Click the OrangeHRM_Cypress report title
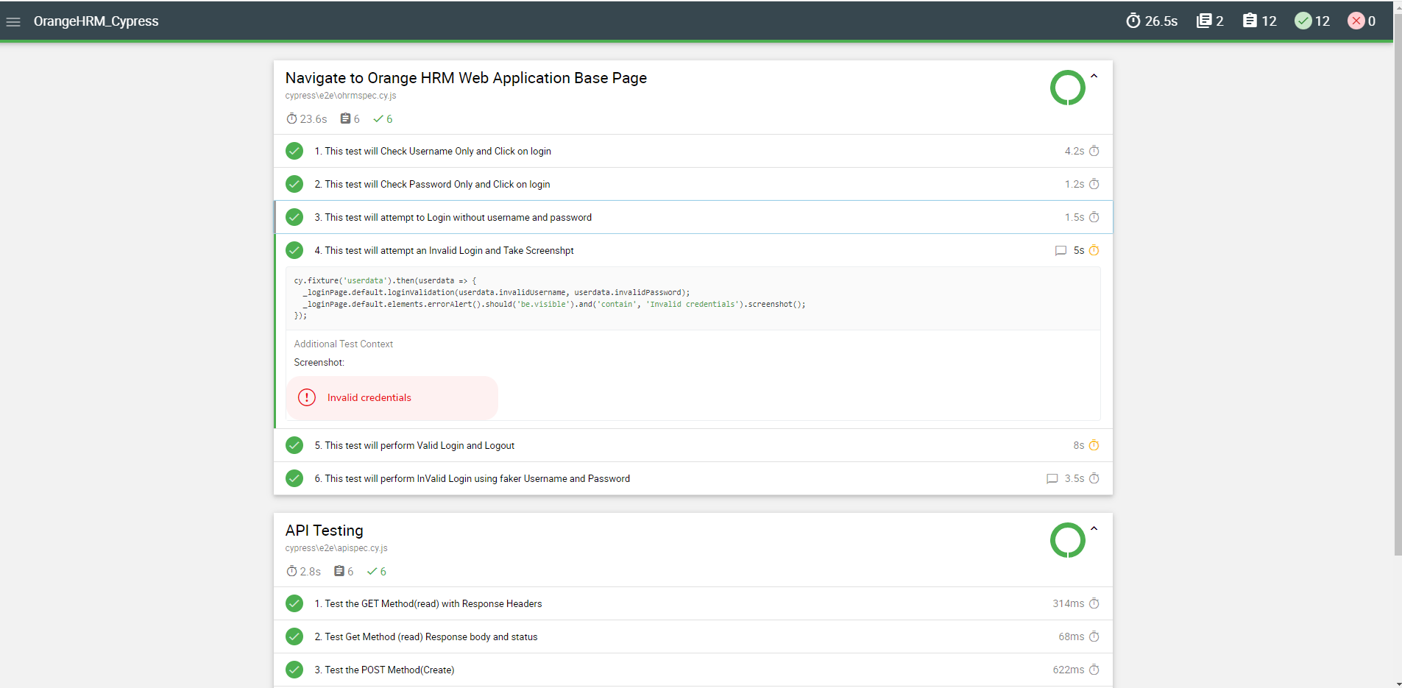Image resolution: width=1402 pixels, height=688 pixels. click(96, 21)
